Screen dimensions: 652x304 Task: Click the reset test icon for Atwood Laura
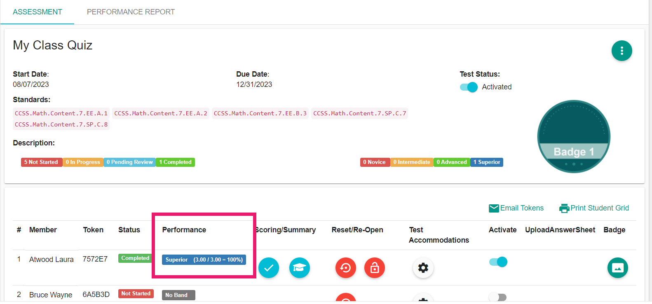pyautogui.click(x=346, y=268)
